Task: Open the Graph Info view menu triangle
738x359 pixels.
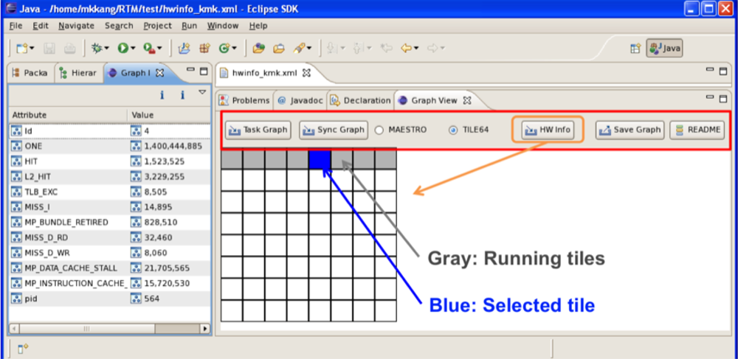Action: click(202, 92)
